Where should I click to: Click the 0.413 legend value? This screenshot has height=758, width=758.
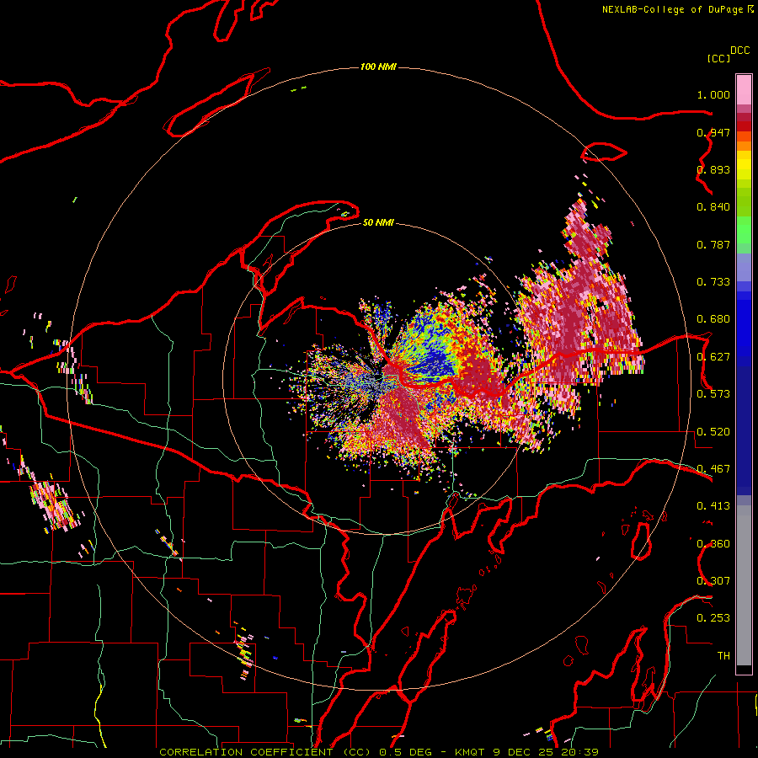(713, 506)
